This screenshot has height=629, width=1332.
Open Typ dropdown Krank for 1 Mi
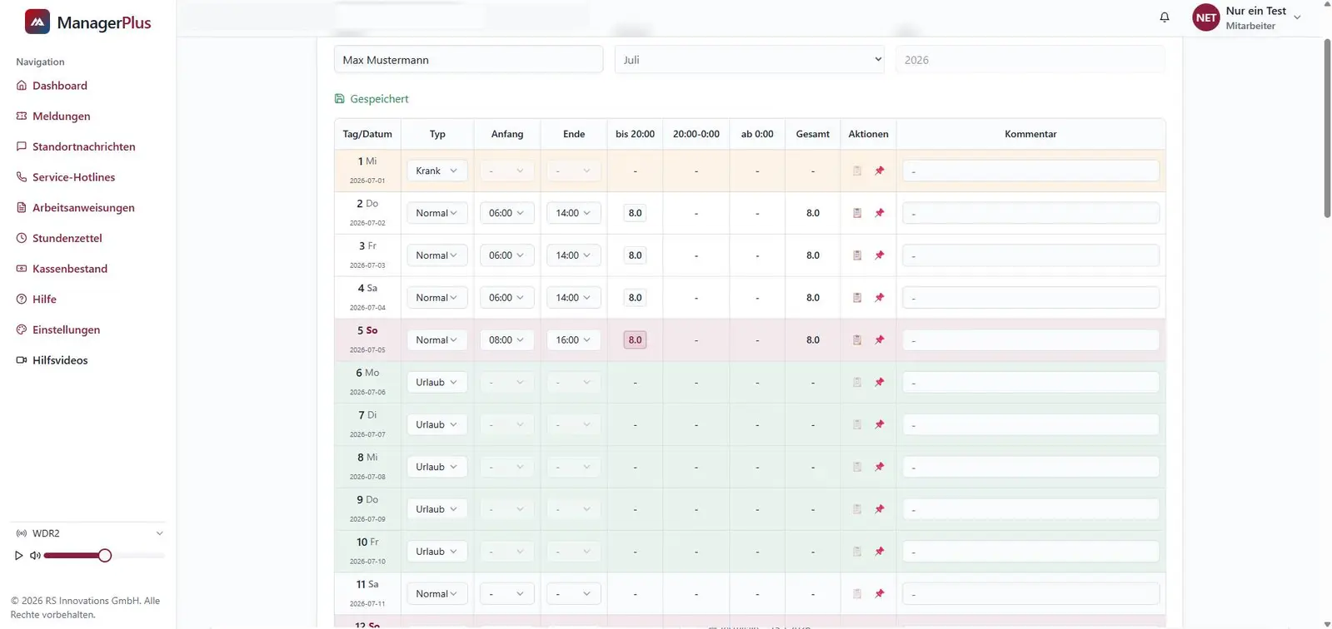(437, 171)
